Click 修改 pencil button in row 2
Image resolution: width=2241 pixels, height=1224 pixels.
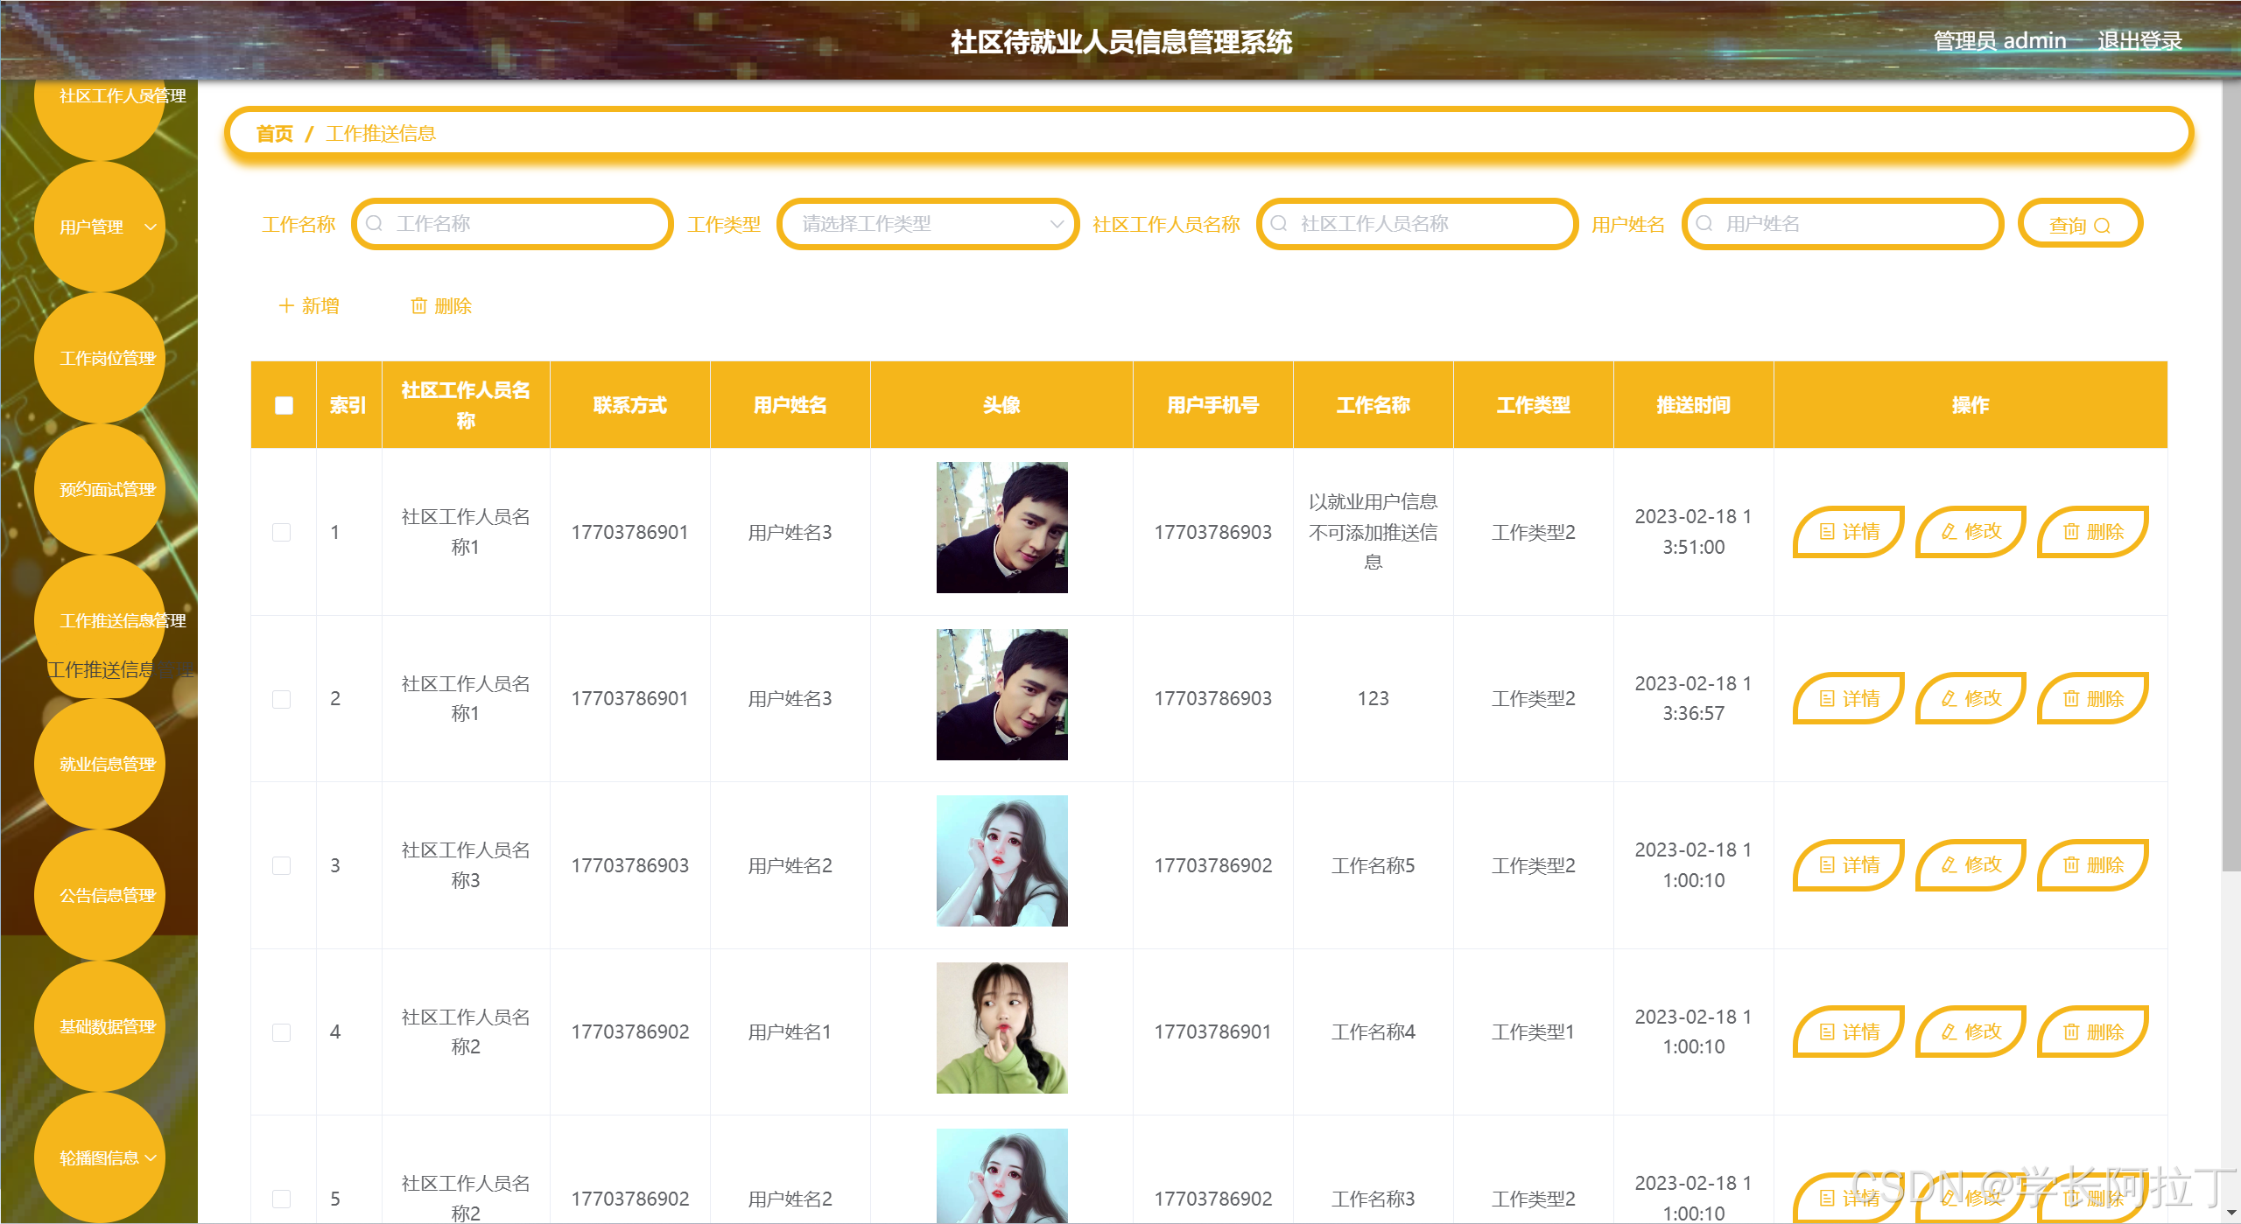[1970, 698]
